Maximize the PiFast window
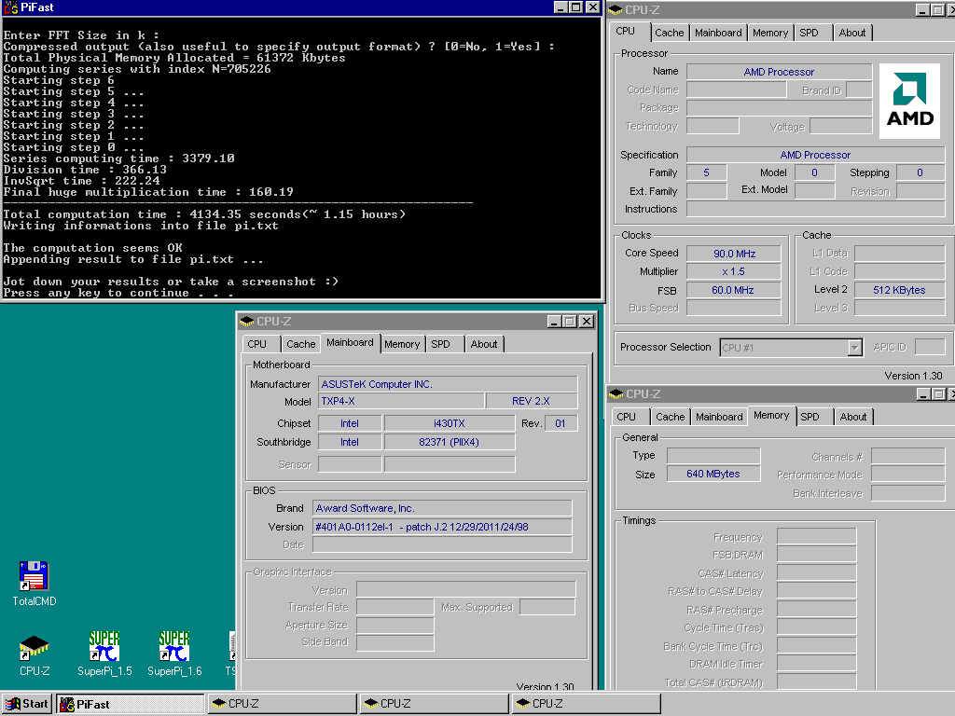 point(575,7)
